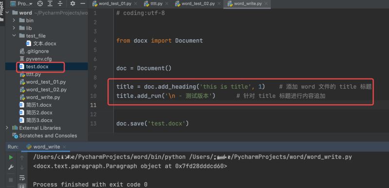Click the Collapse All icon in Project toolbar

tap(60, 4)
